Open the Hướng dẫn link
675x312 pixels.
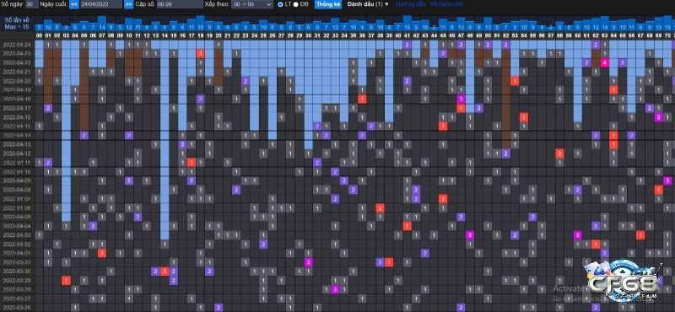(405, 4)
